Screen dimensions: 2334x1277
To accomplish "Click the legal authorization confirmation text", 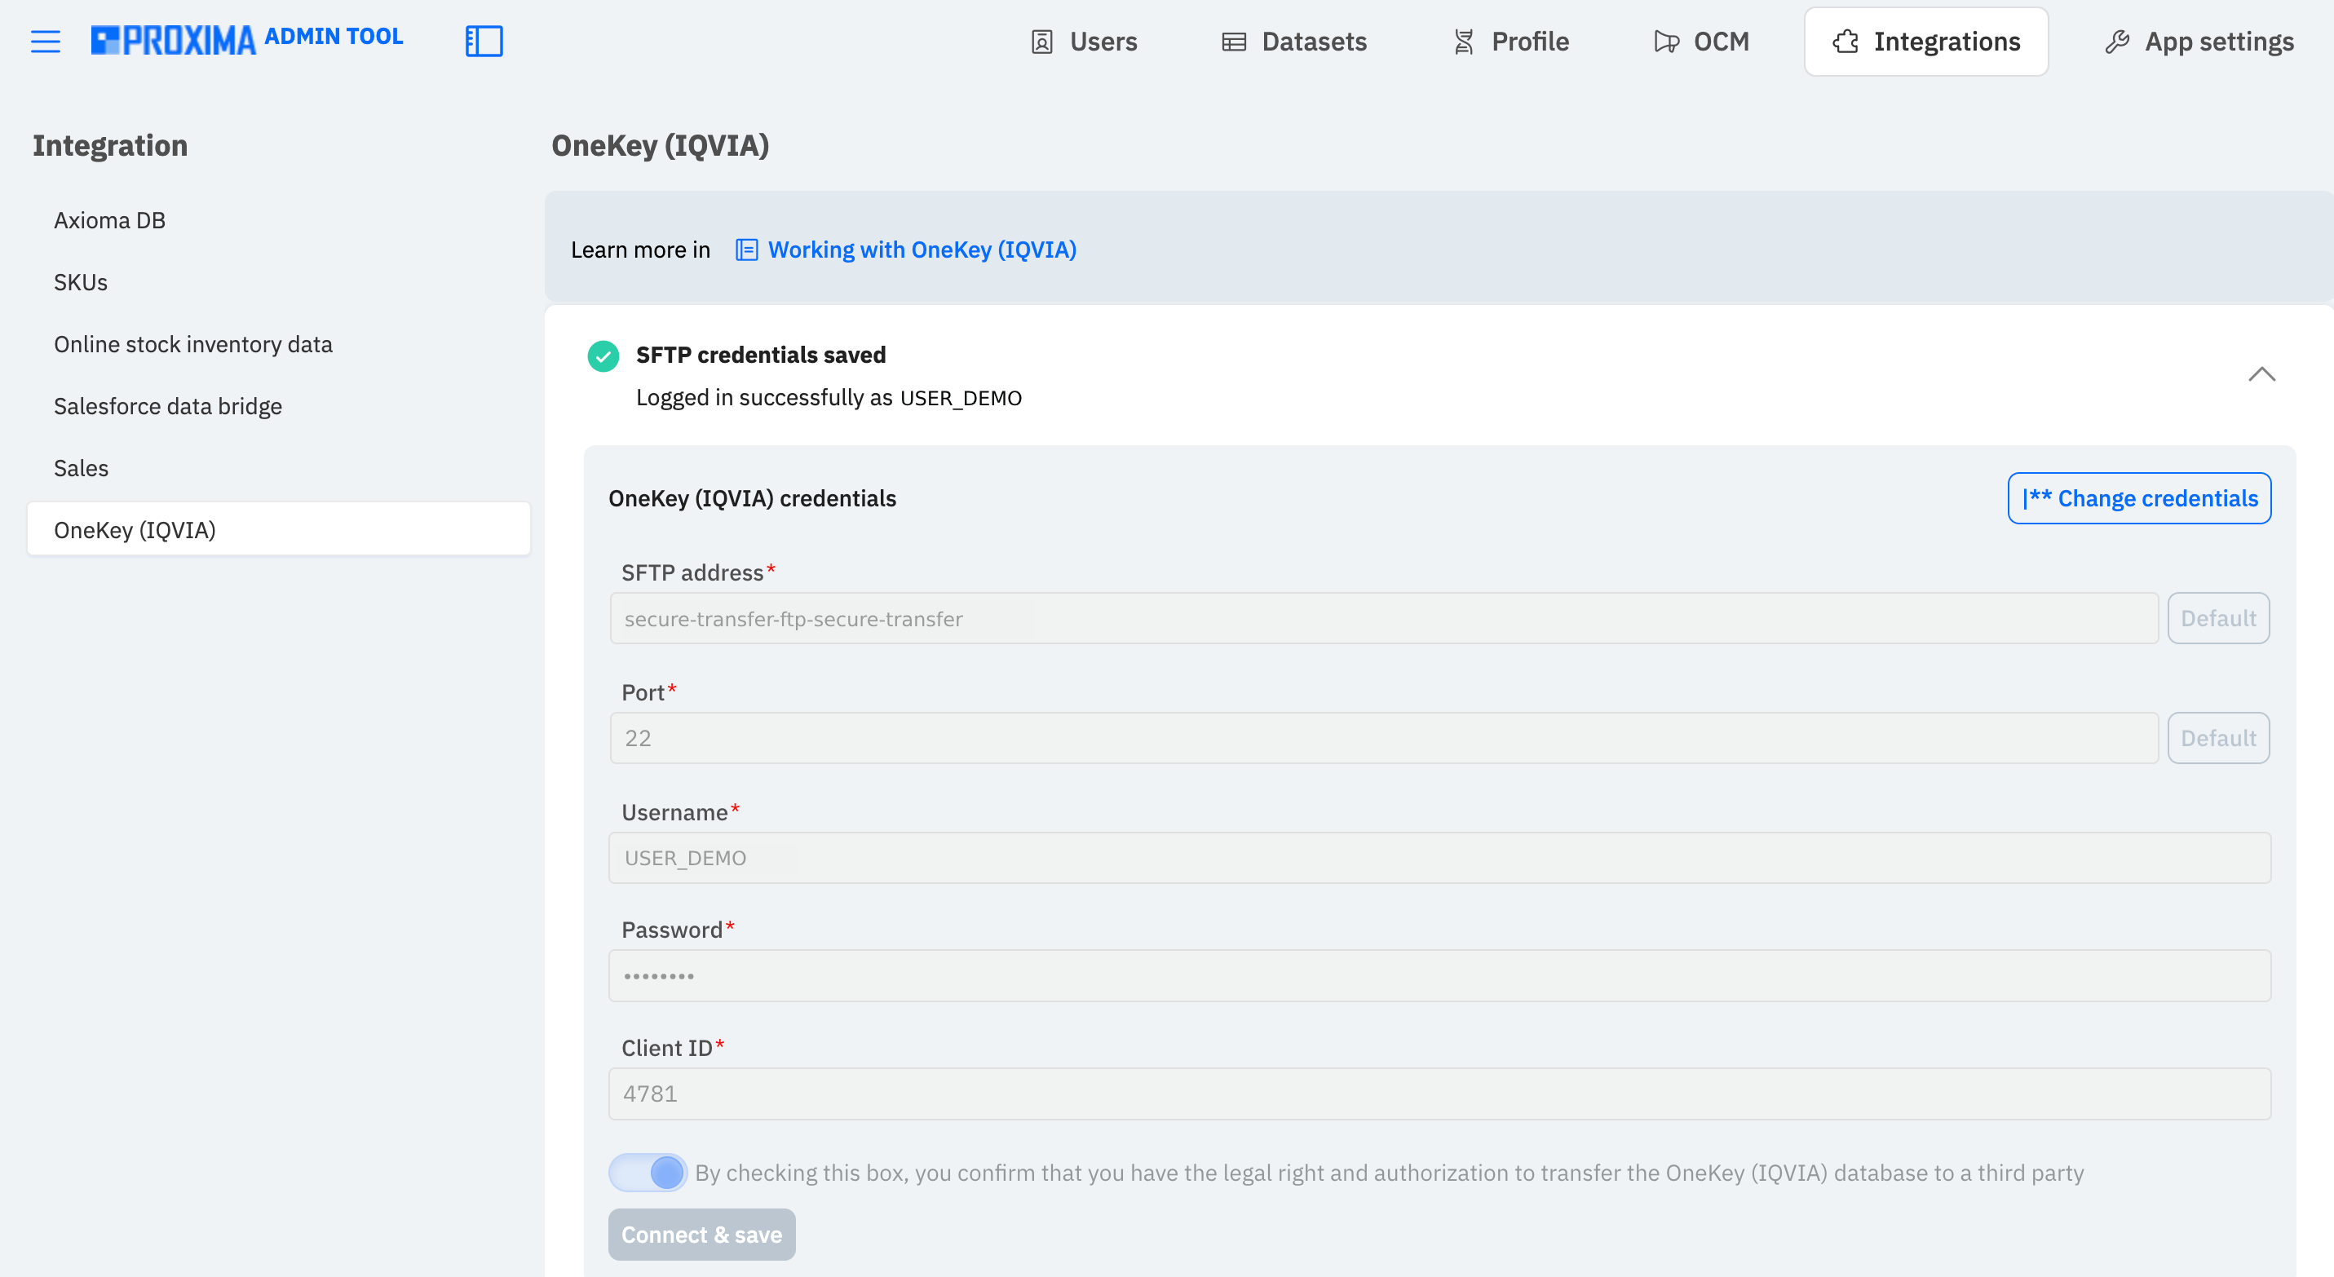I will coord(1389,1173).
